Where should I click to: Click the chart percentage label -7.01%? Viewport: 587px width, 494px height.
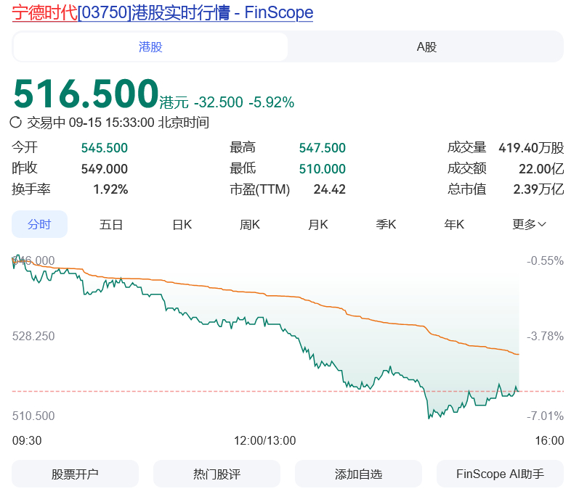545,416
